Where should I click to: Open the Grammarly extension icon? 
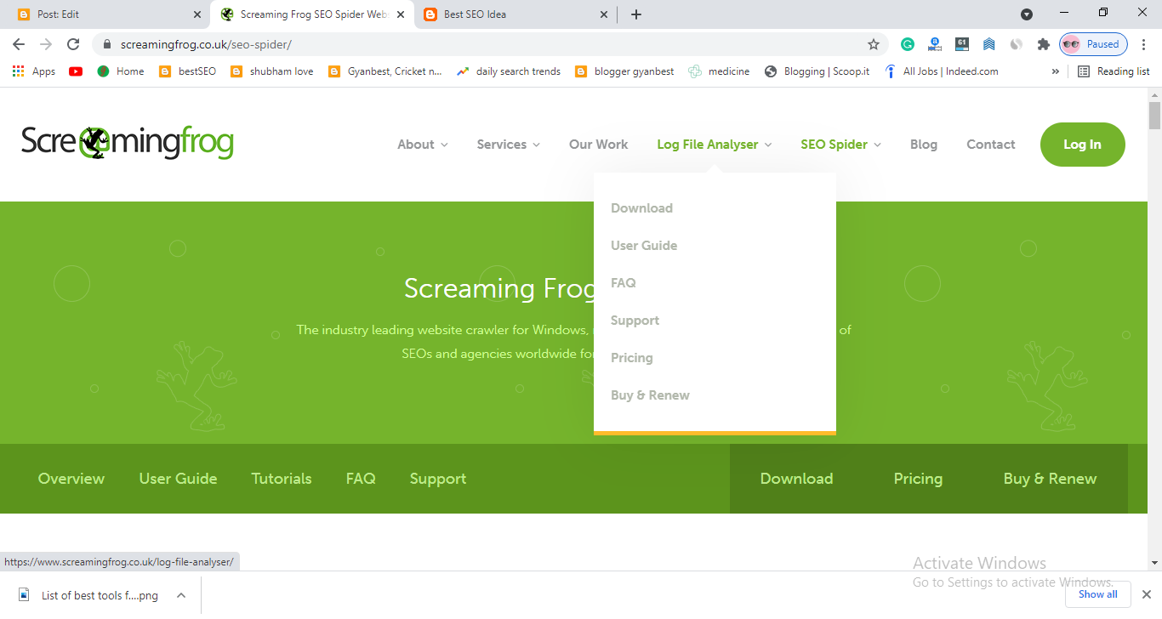click(908, 44)
